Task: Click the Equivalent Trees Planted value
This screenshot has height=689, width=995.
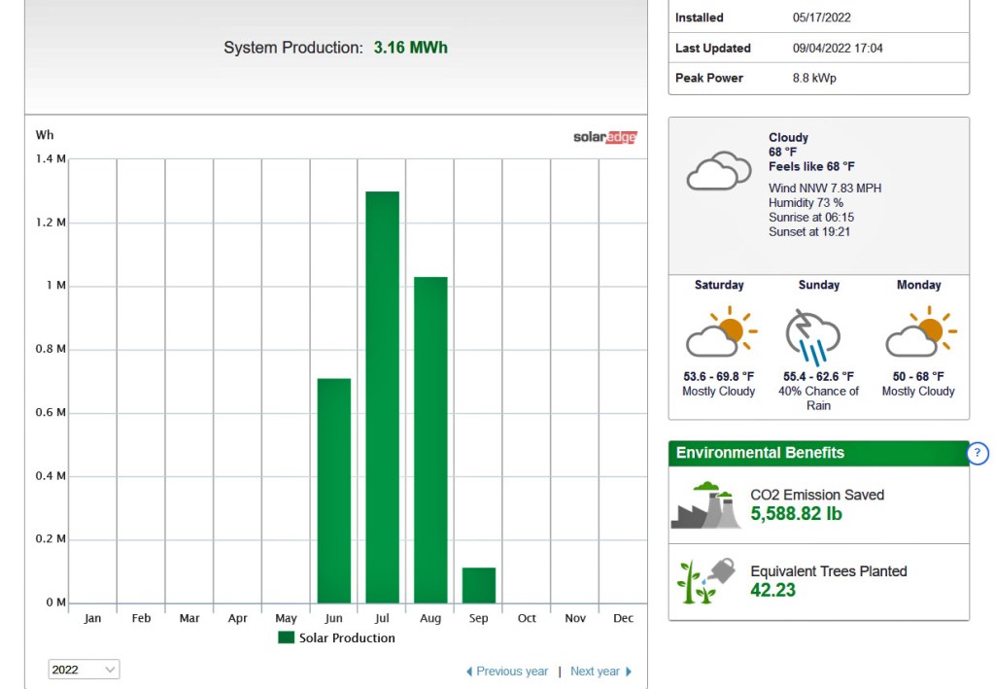Action: click(772, 590)
